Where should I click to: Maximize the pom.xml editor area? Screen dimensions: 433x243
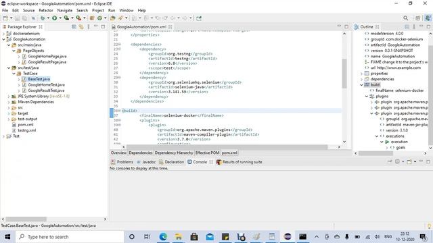(346, 27)
